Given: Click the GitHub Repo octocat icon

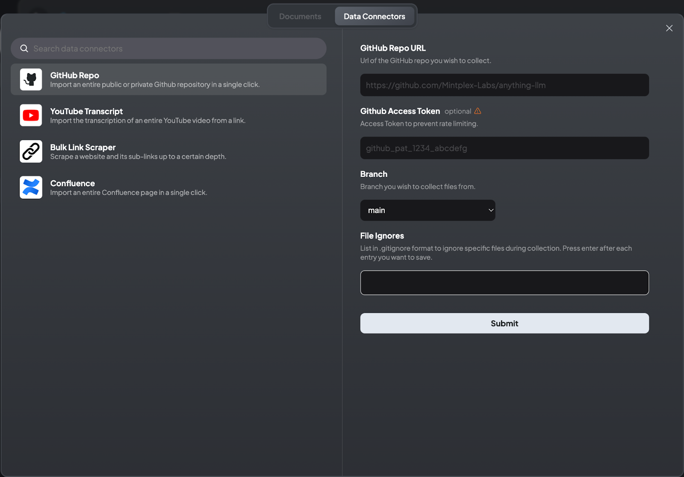Looking at the screenshot, I should (x=31, y=79).
